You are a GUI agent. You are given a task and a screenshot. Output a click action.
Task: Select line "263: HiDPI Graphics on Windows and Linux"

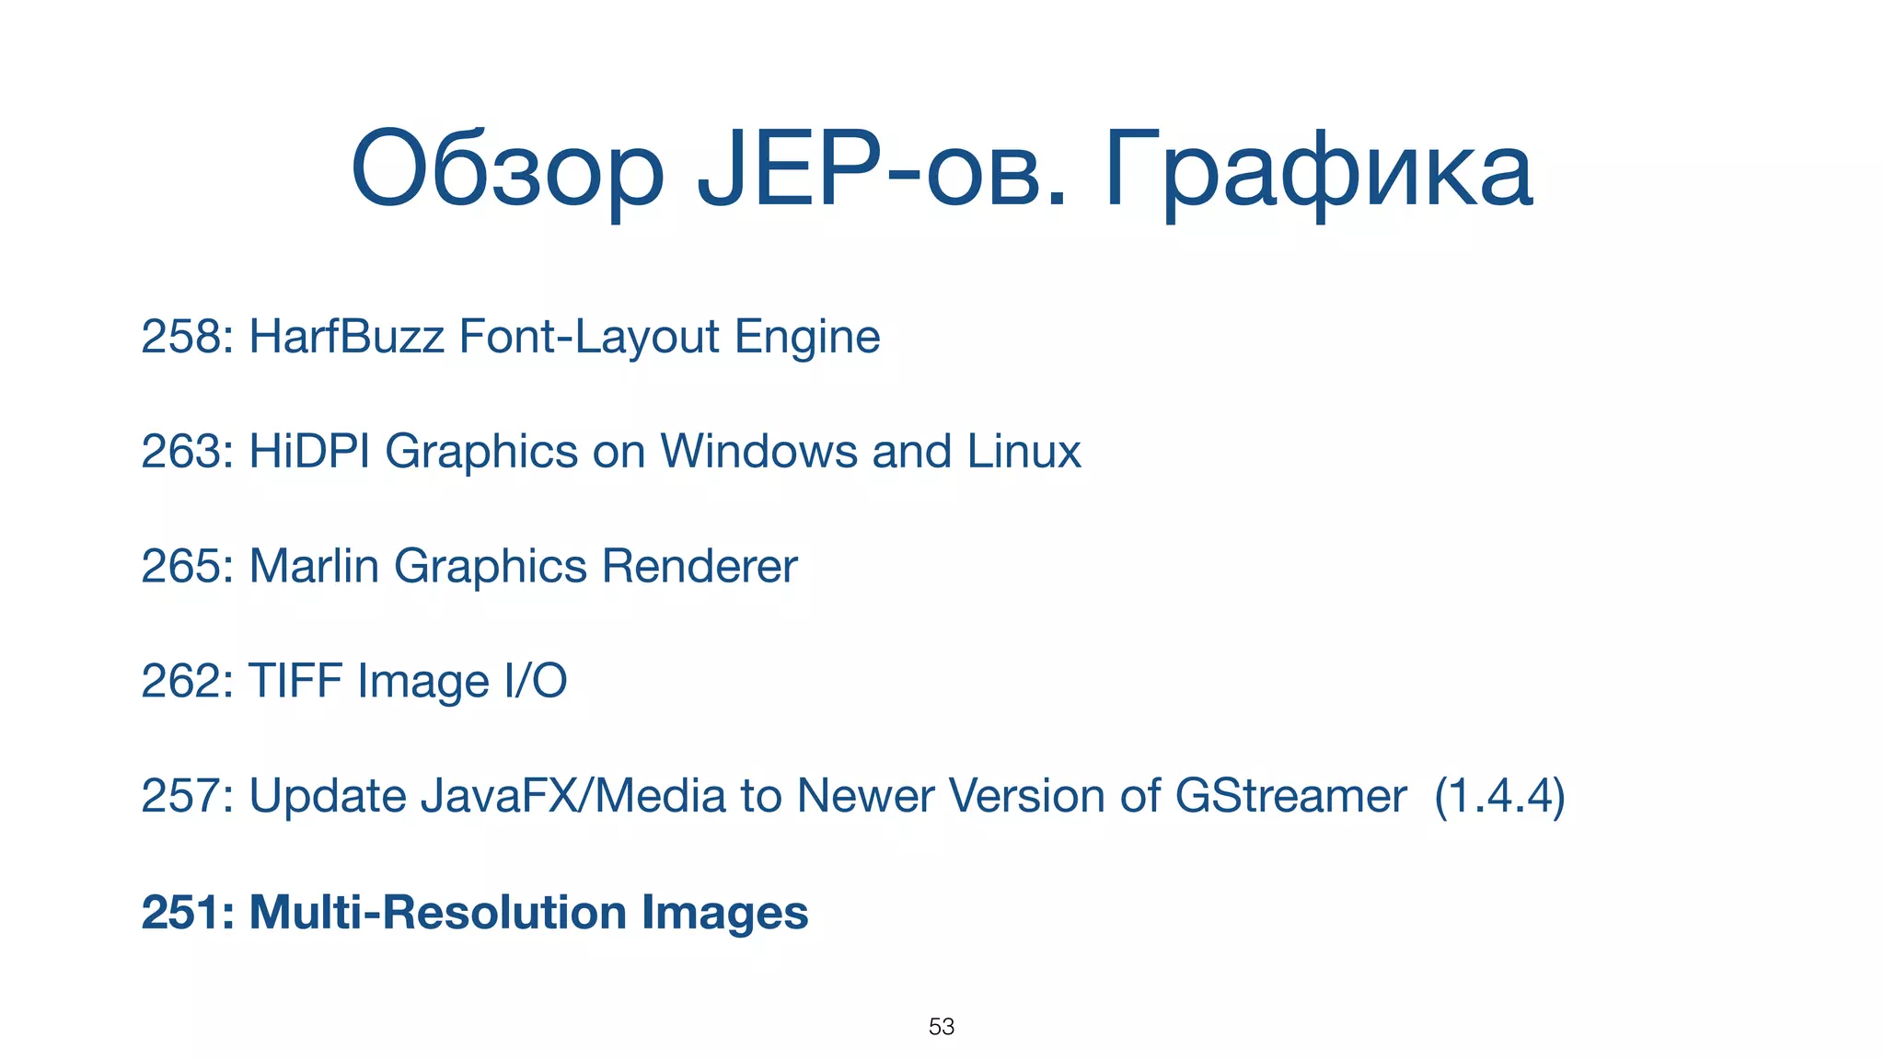tap(611, 452)
